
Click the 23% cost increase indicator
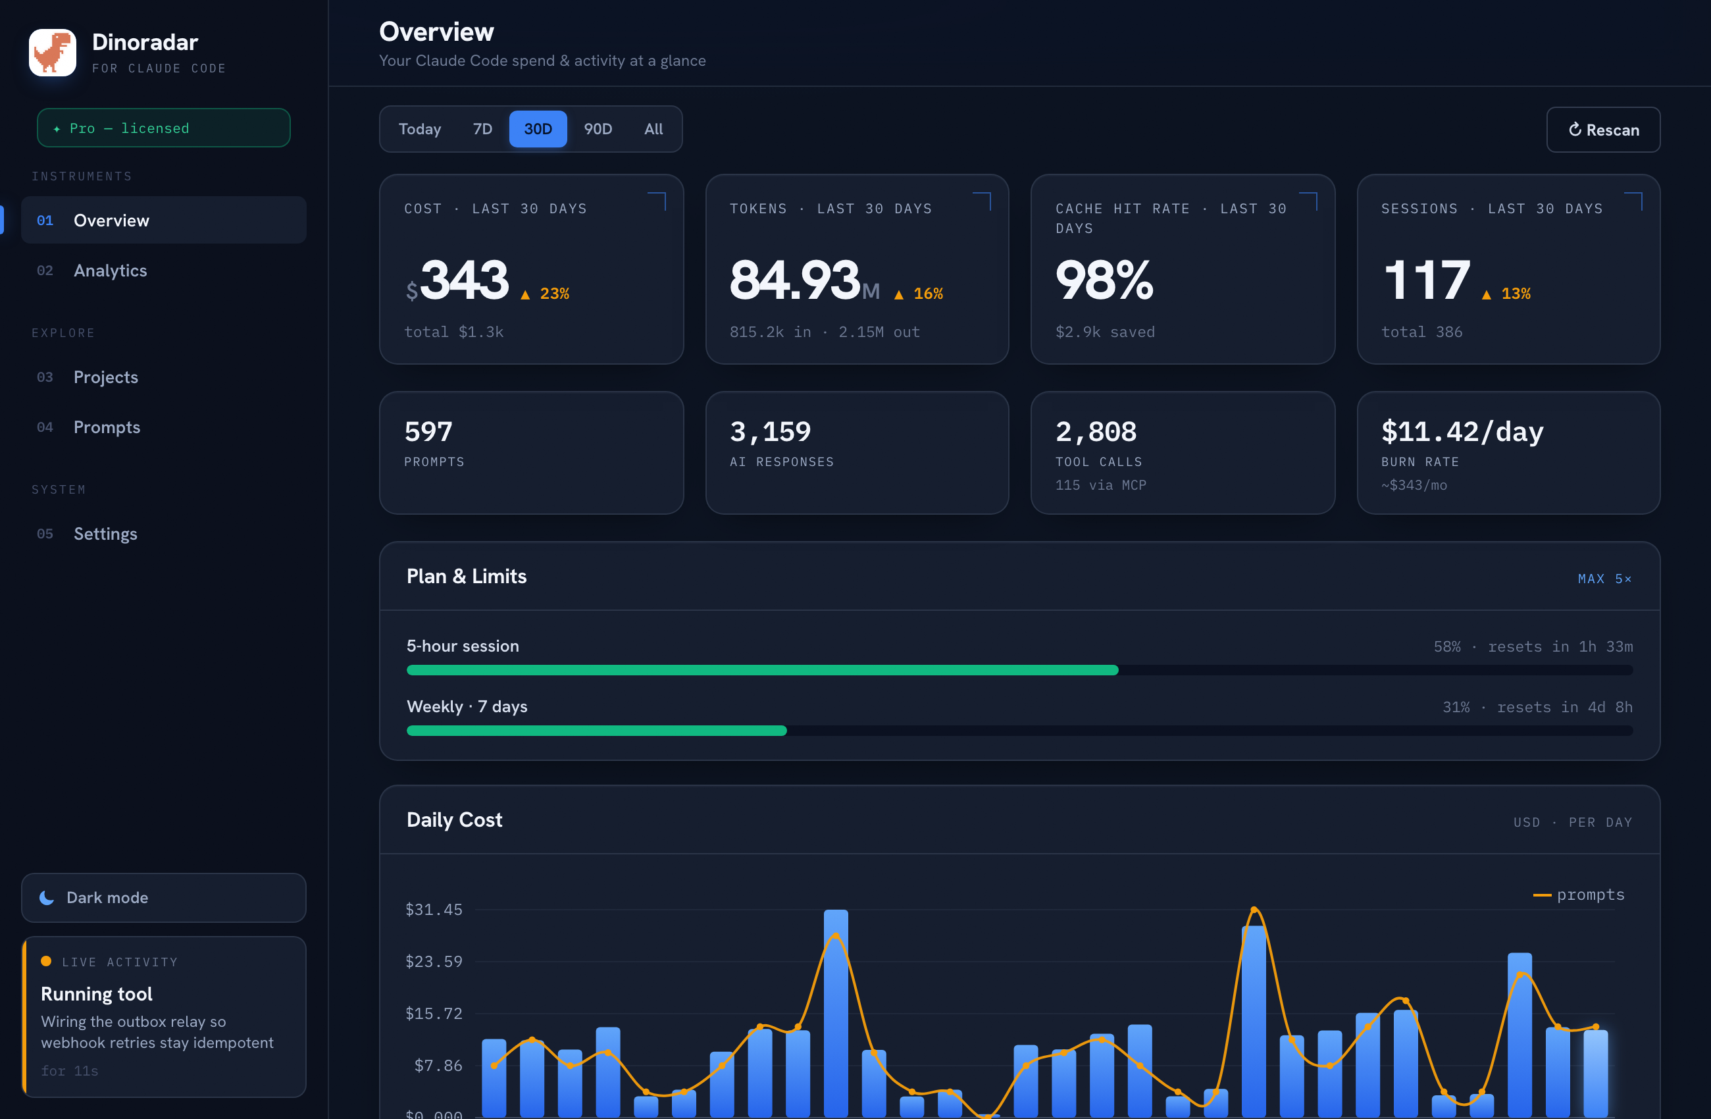click(x=544, y=294)
